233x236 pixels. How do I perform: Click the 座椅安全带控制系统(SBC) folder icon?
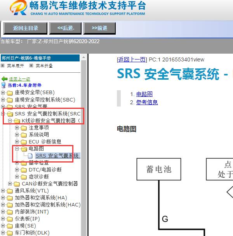click(x=10, y=100)
